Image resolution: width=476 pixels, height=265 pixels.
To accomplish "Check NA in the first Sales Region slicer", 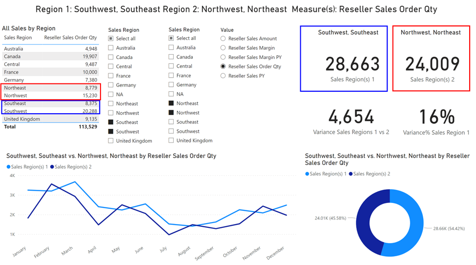I will [x=111, y=94].
